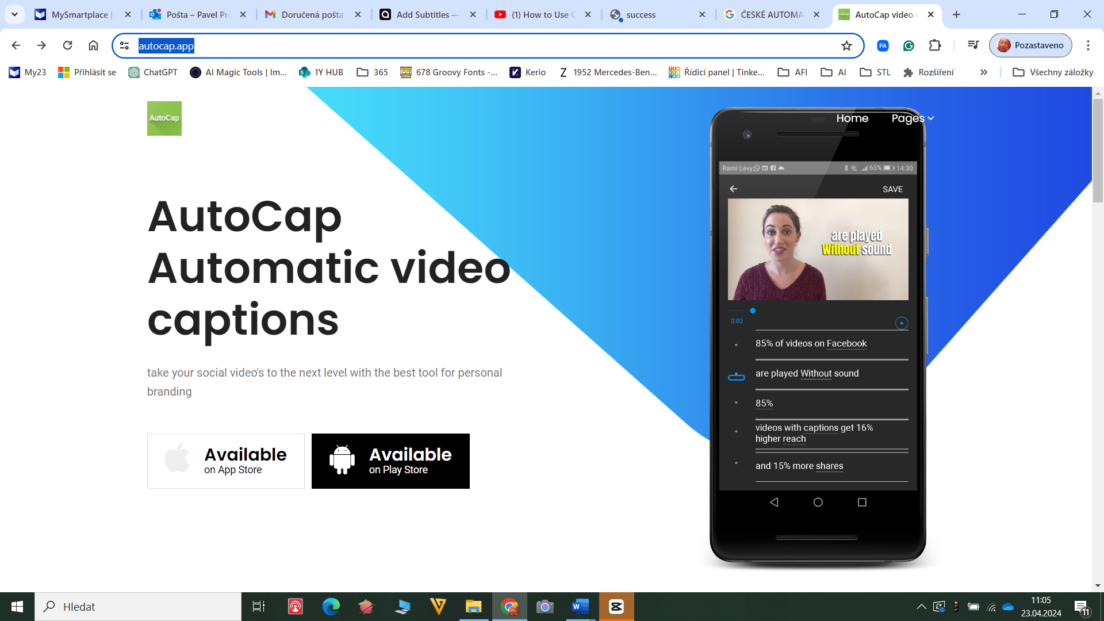Go back to previous page
This screenshot has height=621, width=1104.
pos(16,45)
